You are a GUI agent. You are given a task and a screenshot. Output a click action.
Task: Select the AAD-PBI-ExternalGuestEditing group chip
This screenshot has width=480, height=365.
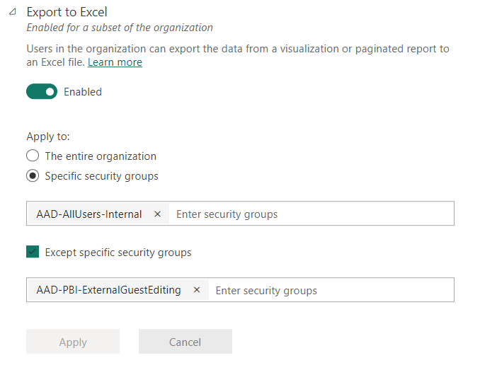108,290
